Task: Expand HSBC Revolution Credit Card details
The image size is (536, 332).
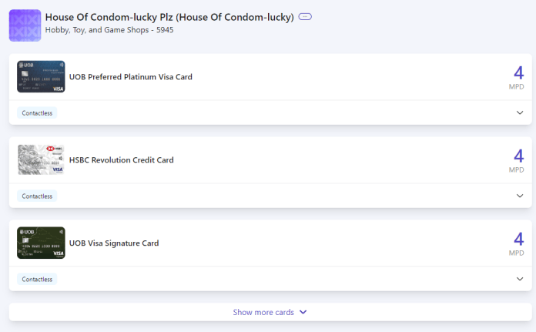Action: tap(520, 196)
